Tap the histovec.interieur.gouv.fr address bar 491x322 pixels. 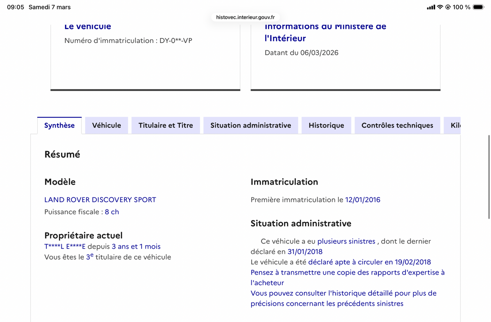pos(245,17)
